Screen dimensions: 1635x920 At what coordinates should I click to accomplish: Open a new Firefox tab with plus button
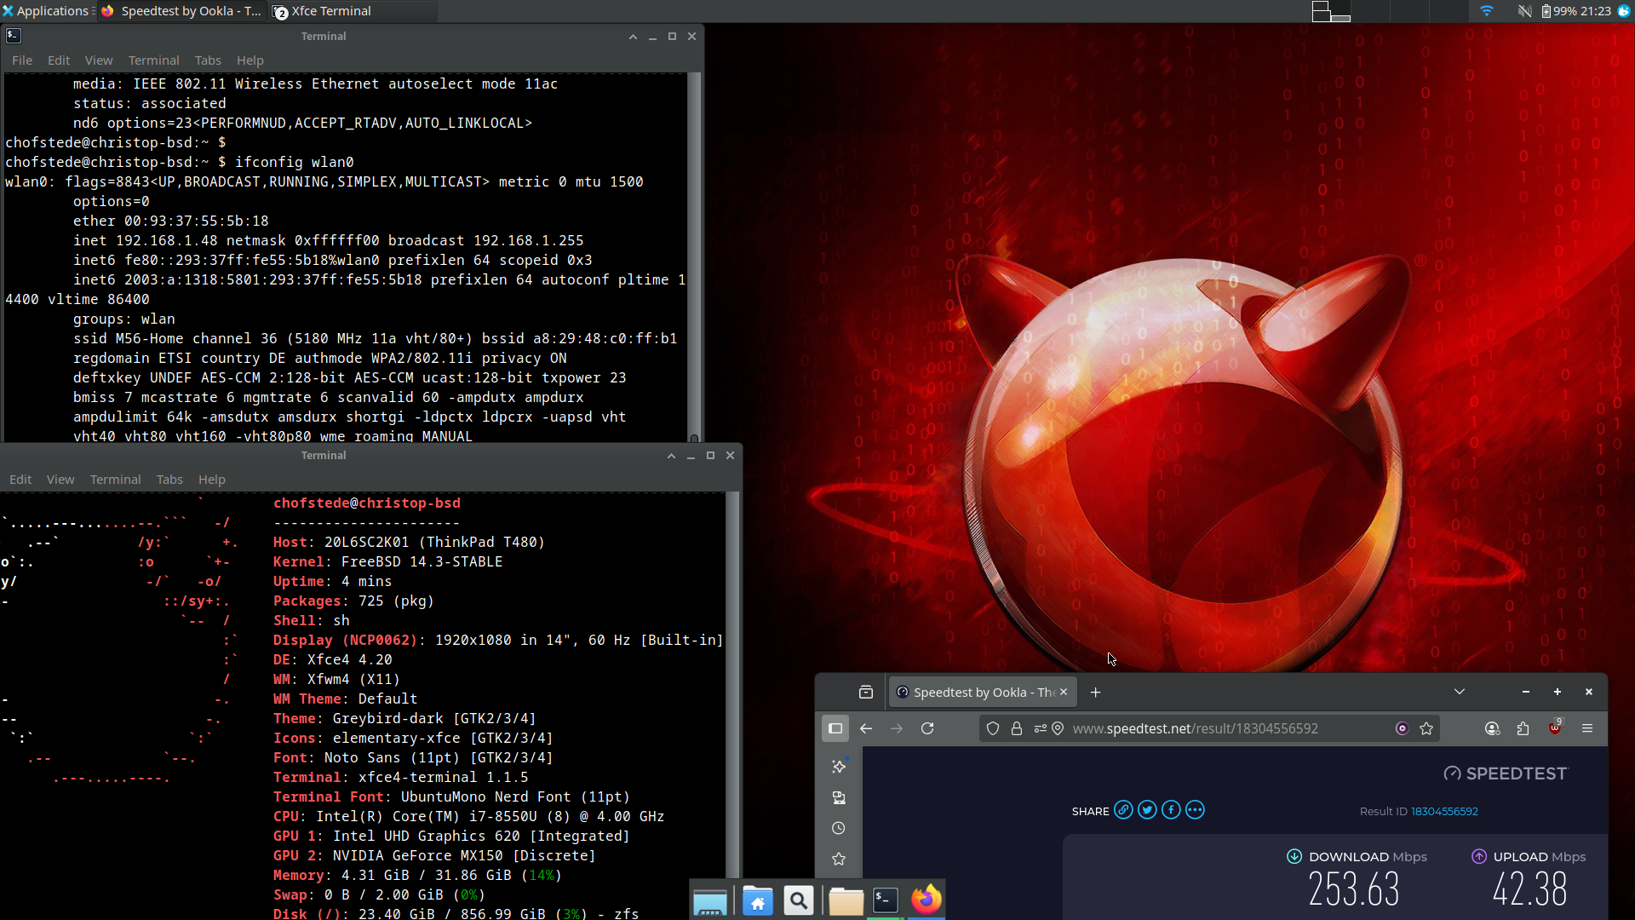click(x=1096, y=692)
